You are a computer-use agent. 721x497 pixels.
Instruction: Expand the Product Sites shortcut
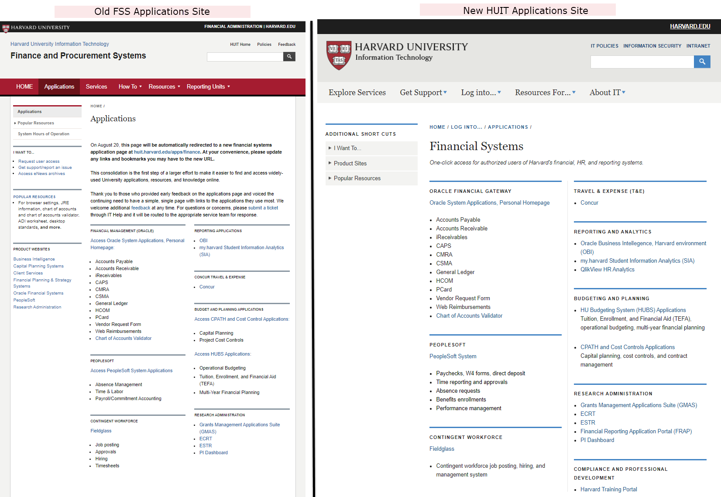(x=371, y=163)
